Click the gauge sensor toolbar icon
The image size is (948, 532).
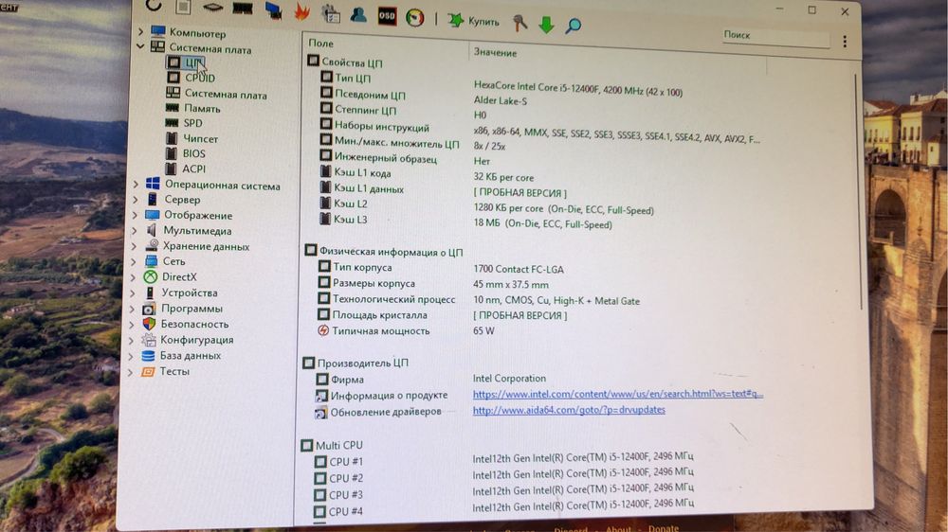click(415, 18)
